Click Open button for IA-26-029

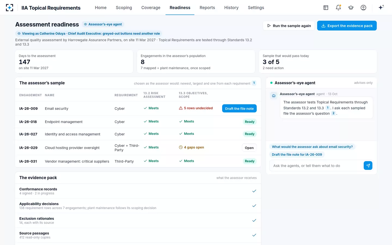tap(249, 148)
